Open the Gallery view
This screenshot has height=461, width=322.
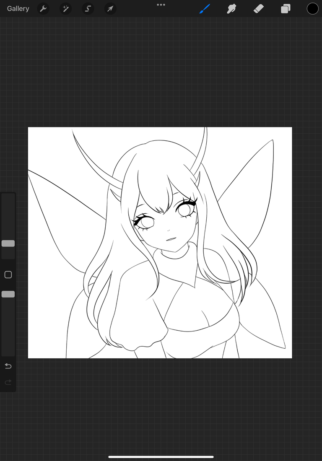[x=18, y=8]
